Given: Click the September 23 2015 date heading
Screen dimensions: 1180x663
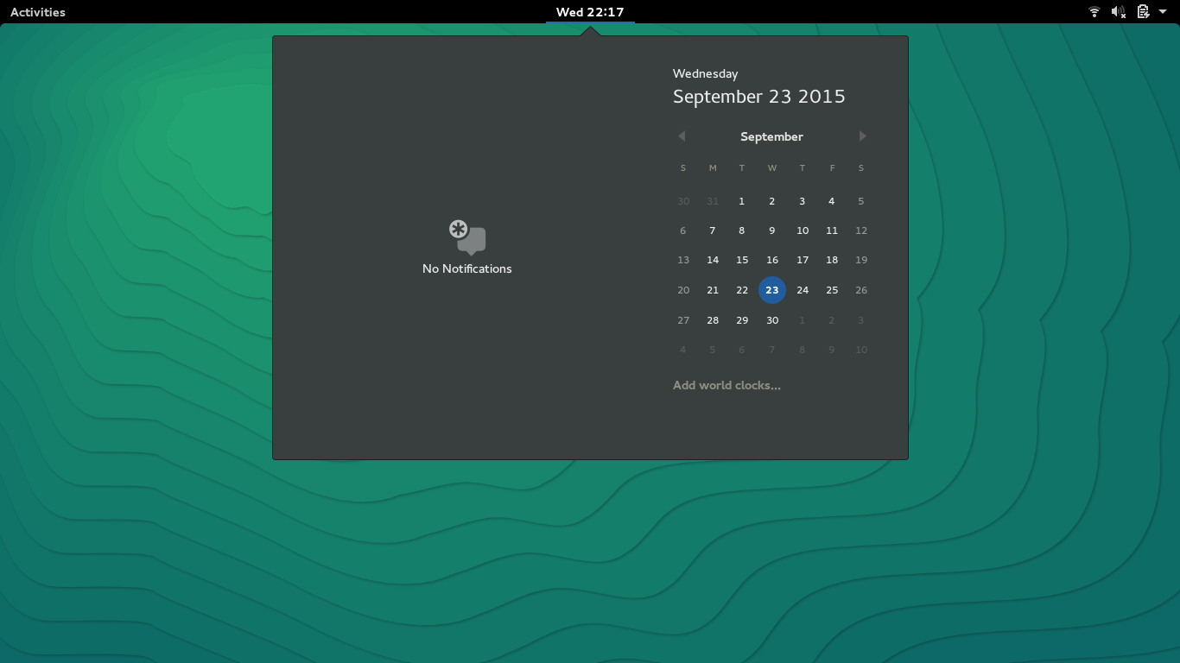Looking at the screenshot, I should tap(759, 97).
